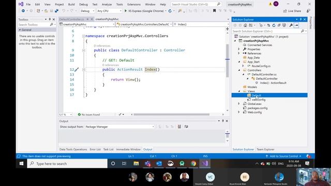Click Solution Explorer Home icon
Image resolution: width=331 pixels, height=186 pixels.
tap(245, 25)
